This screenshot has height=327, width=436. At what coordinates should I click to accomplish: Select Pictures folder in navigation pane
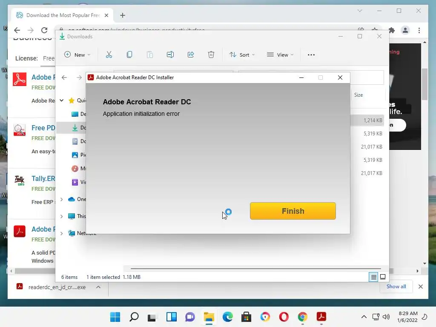coord(79,155)
